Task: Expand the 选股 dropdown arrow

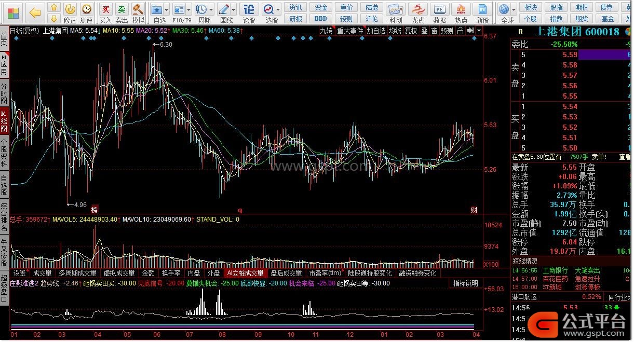Action: pyautogui.click(x=278, y=10)
